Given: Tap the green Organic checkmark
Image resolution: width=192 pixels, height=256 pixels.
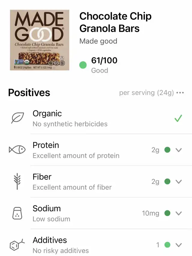Looking at the screenshot, I should tap(178, 119).
